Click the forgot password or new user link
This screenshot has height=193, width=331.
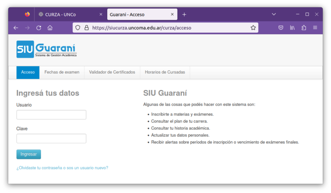click(x=62, y=168)
